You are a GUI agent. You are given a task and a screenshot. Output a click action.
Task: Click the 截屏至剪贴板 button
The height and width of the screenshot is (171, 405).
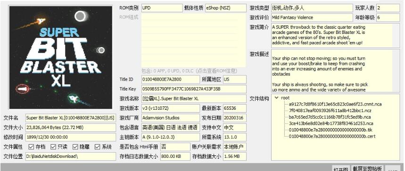pyautogui.click(x=368, y=169)
